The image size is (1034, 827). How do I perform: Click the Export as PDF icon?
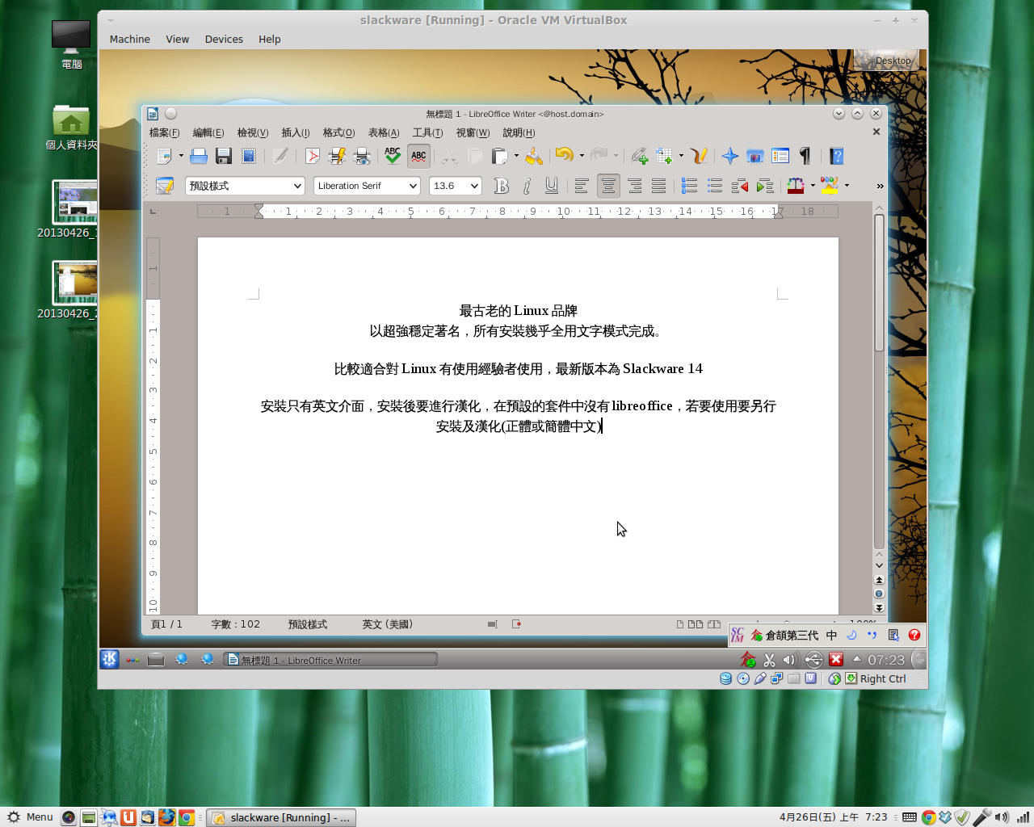[x=312, y=156]
